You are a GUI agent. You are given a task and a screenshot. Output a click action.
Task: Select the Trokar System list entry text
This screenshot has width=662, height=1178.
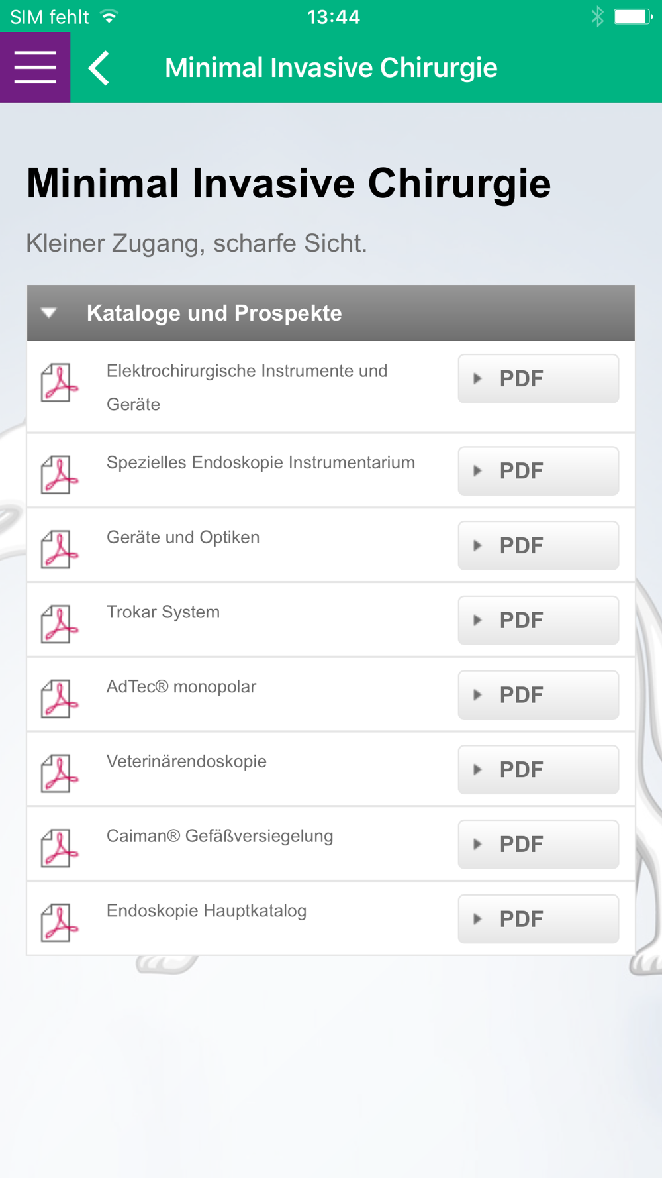(x=163, y=612)
